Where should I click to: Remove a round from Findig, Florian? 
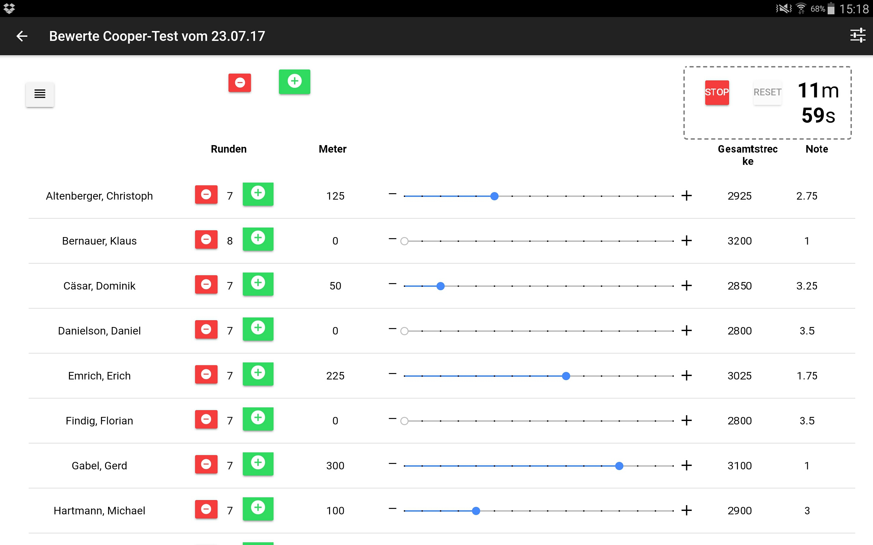206,420
